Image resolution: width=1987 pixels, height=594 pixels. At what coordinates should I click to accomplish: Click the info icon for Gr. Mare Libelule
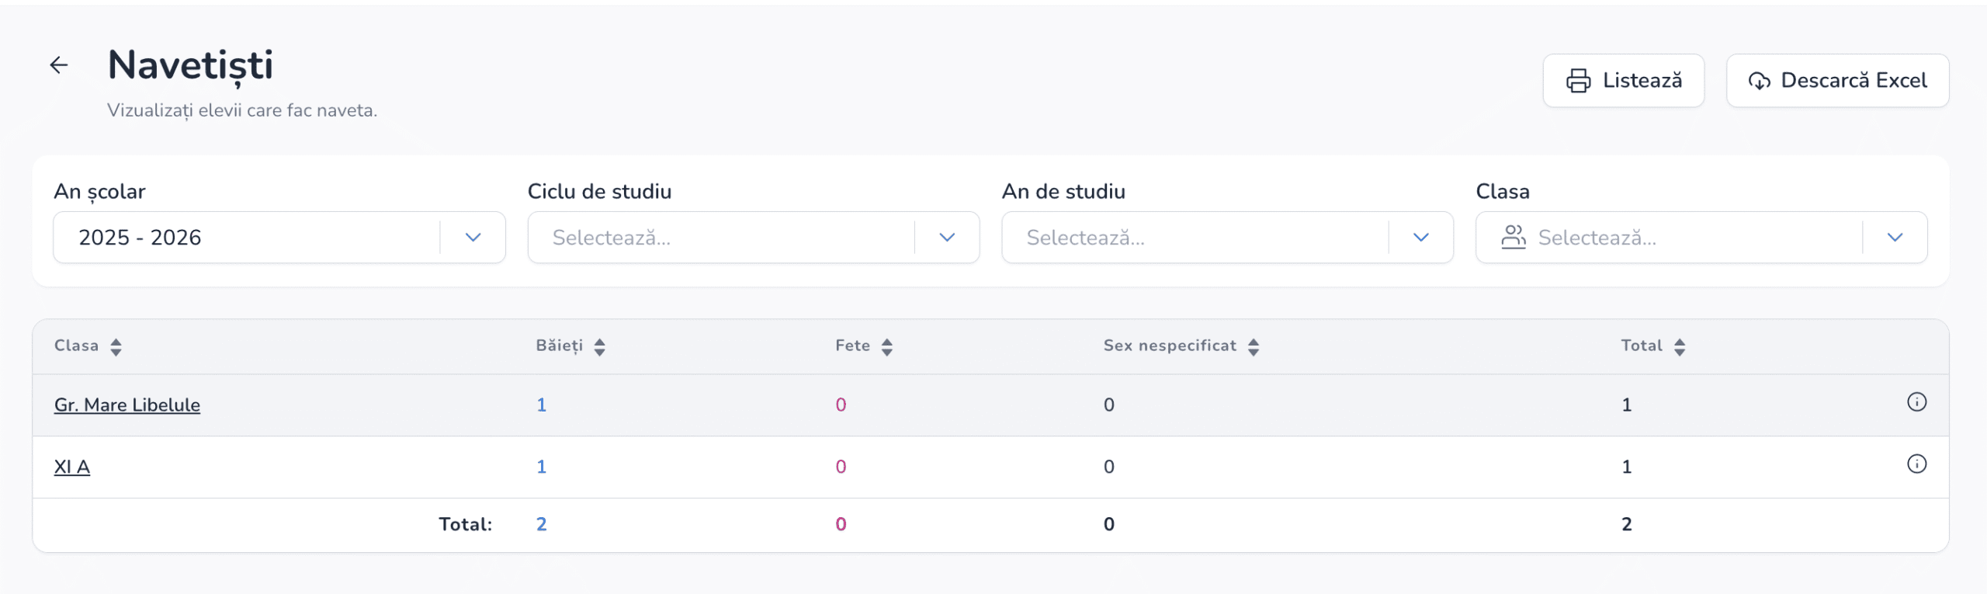[x=1916, y=402]
